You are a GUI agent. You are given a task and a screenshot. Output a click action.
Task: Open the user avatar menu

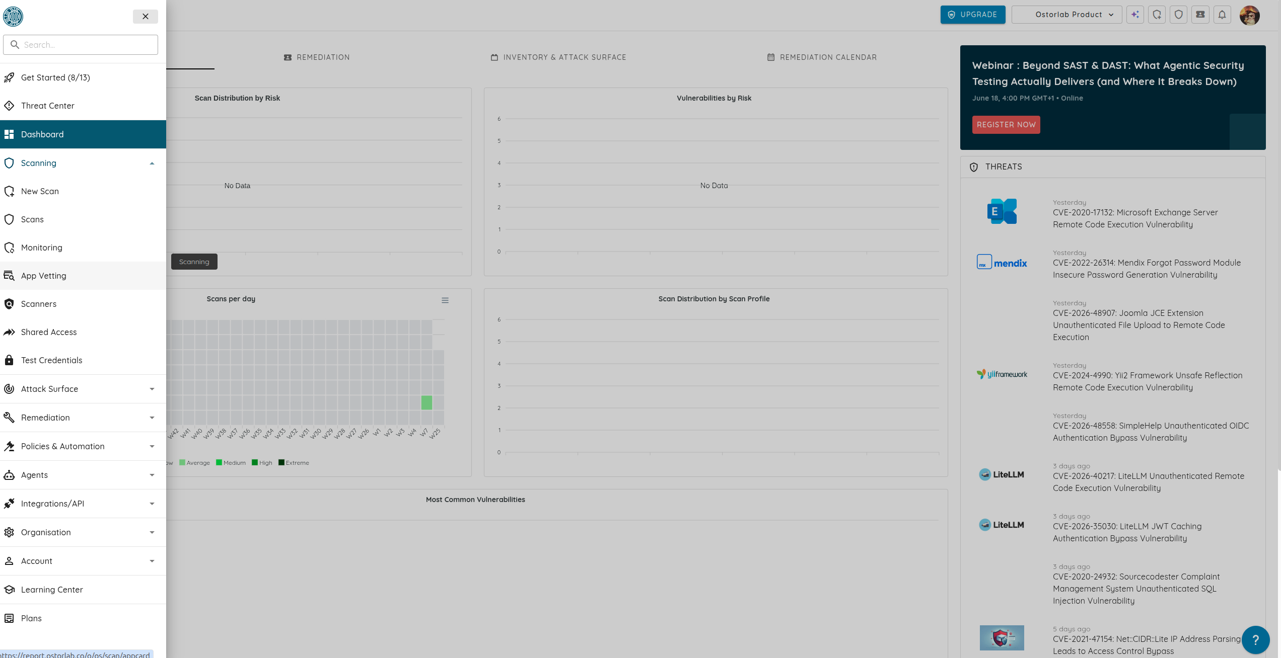tap(1249, 15)
